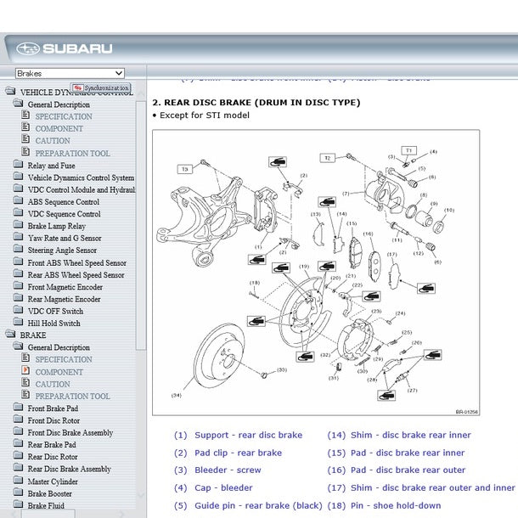Click the book icon next to ABS Sequence Control
The height and width of the screenshot is (518, 518).
coord(19,202)
